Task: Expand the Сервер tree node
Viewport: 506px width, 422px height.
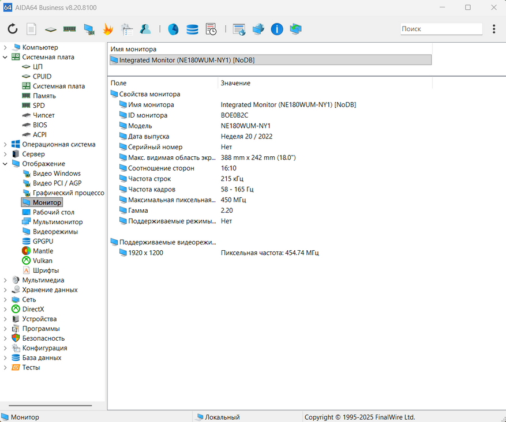Action: 5,154
